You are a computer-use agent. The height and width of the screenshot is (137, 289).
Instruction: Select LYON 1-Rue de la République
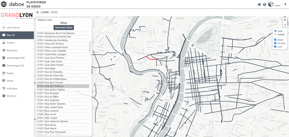click(x=63, y=79)
